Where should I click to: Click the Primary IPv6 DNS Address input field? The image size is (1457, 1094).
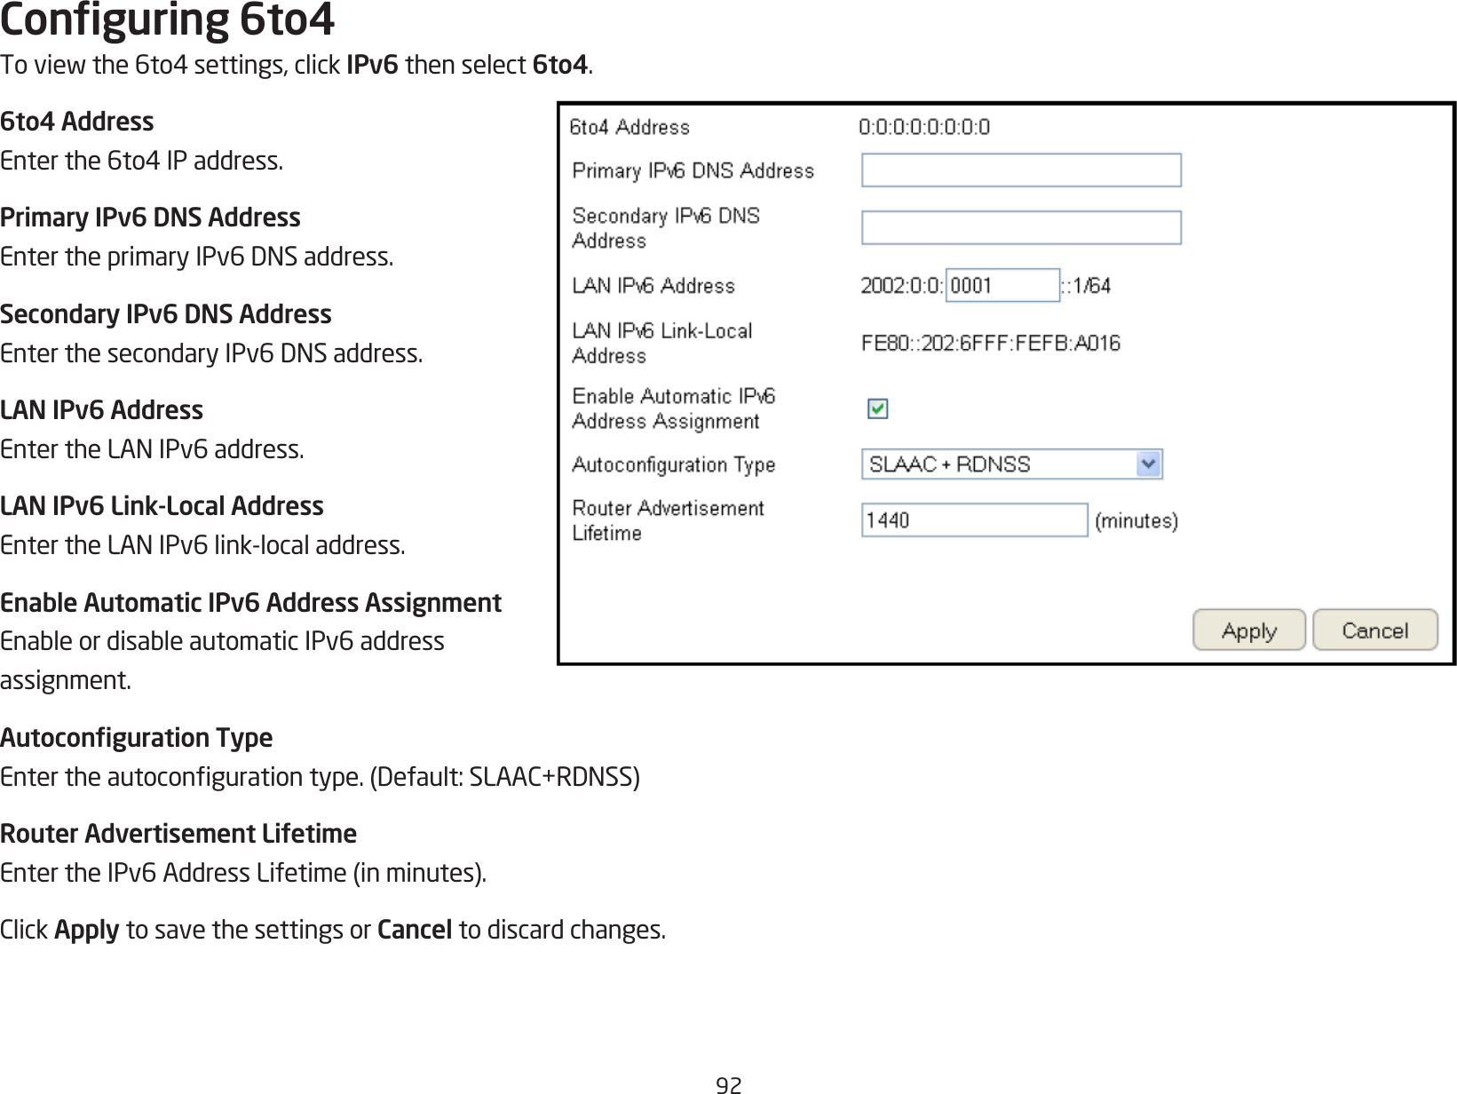(1021, 170)
